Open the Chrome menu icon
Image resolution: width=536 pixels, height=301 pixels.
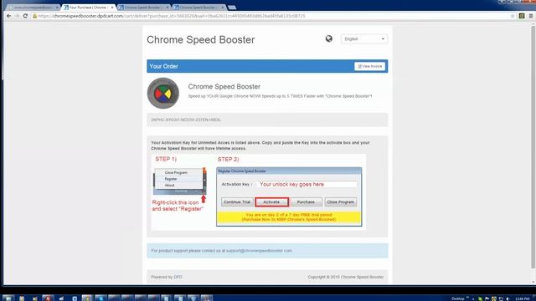[530, 16]
